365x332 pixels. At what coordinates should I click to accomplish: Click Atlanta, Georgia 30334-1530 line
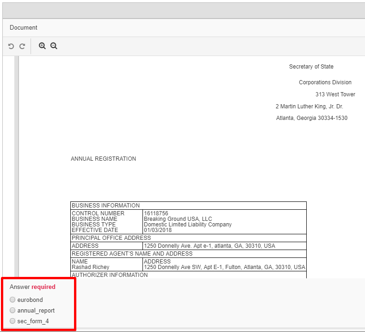312,118
